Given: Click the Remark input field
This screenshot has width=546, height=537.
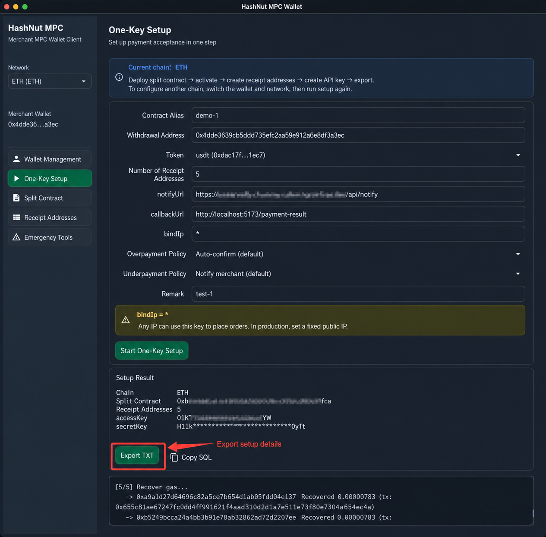Looking at the screenshot, I should pos(358,294).
